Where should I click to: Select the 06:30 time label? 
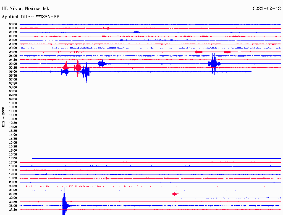(x=13, y=76)
